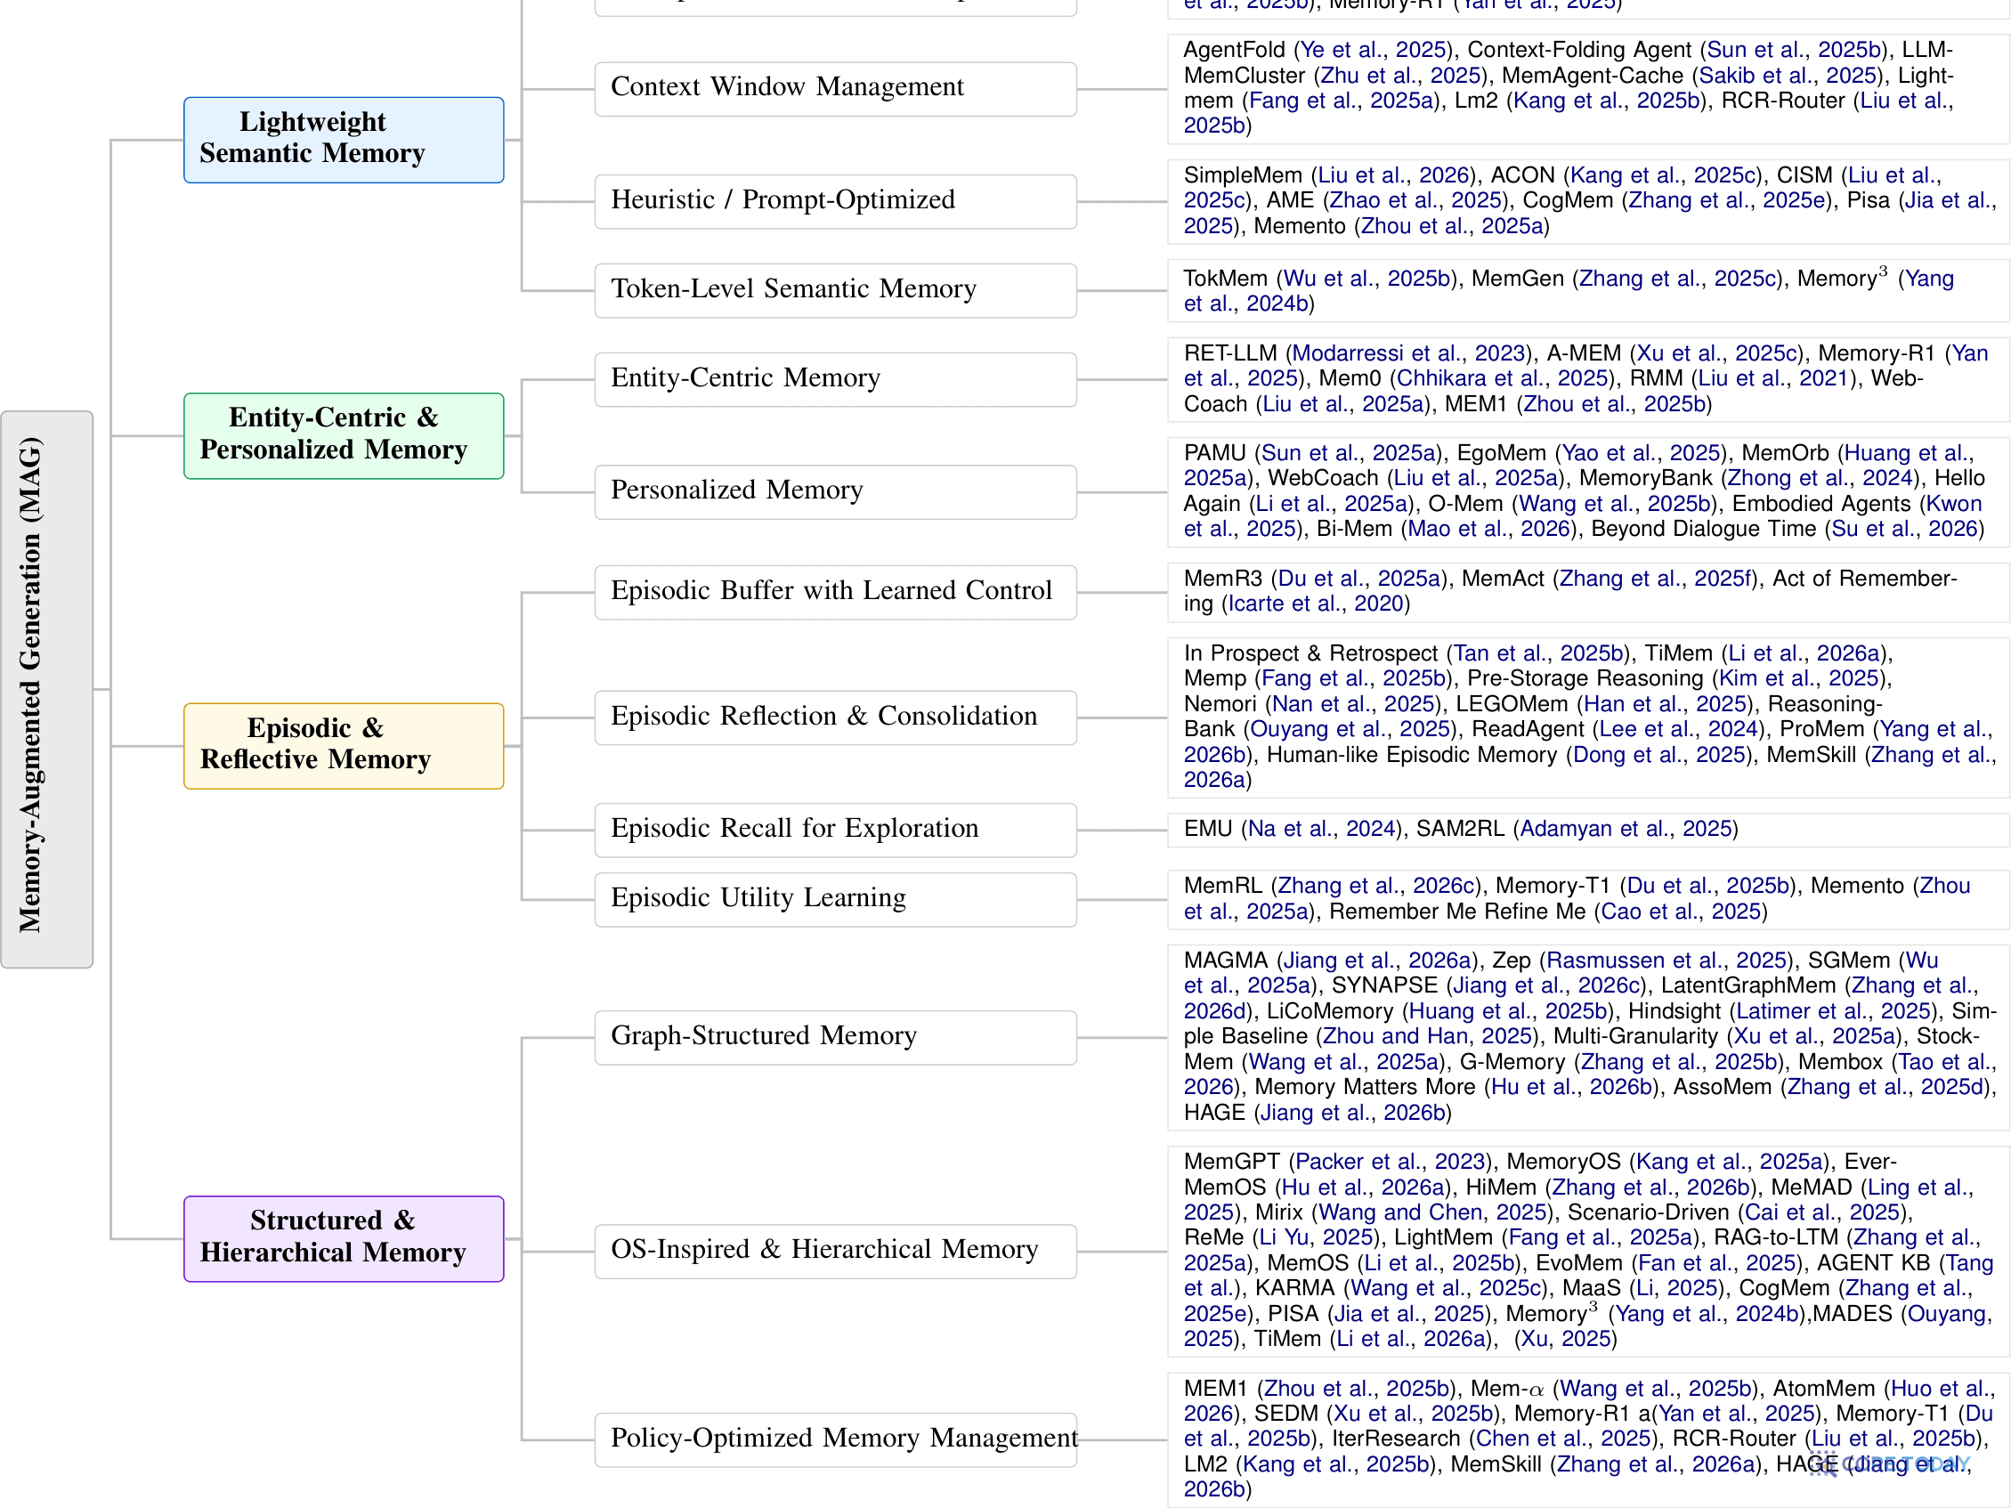Screen dimensions: 2011x1508
Task: Follow the Cao et al., 2025 citation
Action: pyautogui.click(x=1680, y=911)
